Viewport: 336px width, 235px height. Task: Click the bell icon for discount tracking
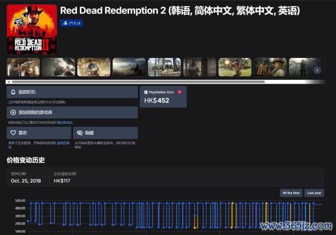13,92
